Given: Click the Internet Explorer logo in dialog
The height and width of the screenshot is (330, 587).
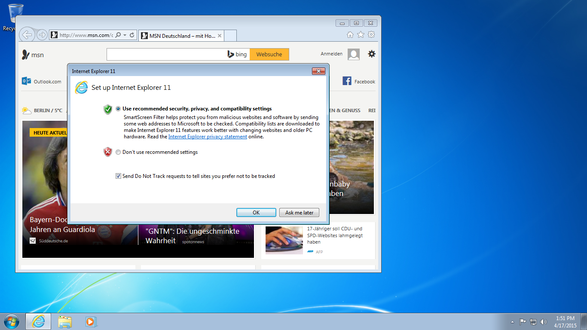Looking at the screenshot, I should click(81, 87).
